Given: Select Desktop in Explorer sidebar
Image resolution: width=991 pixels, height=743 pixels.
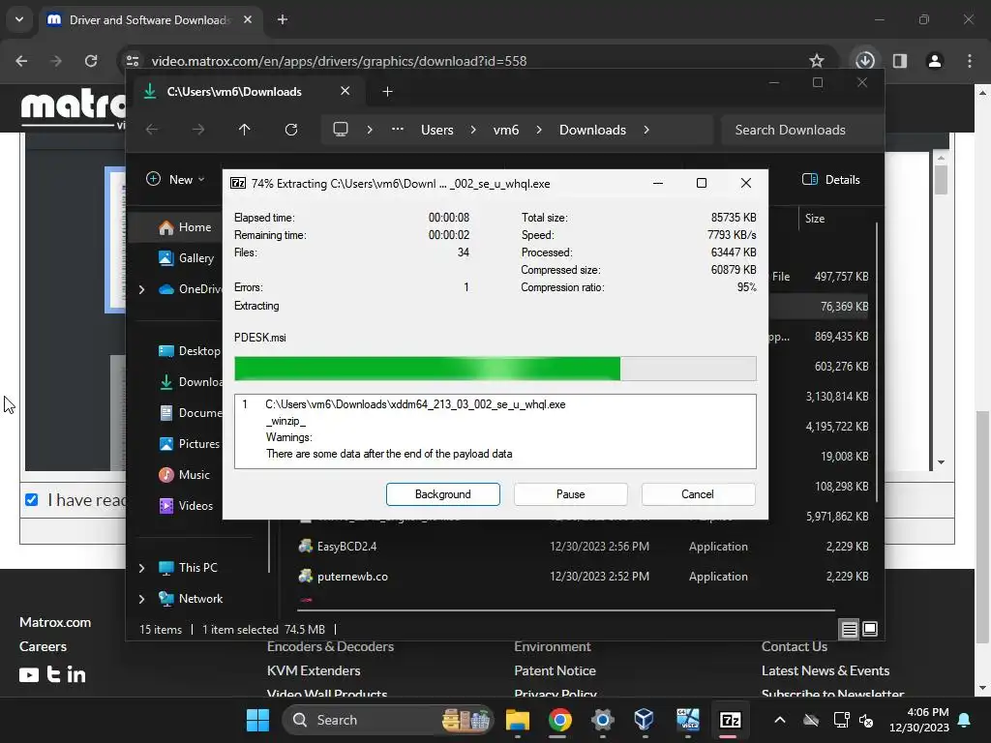Looking at the screenshot, I should pos(189,350).
